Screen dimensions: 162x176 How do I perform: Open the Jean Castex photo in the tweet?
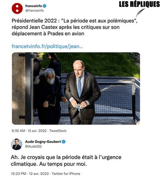[x=76, y=89]
